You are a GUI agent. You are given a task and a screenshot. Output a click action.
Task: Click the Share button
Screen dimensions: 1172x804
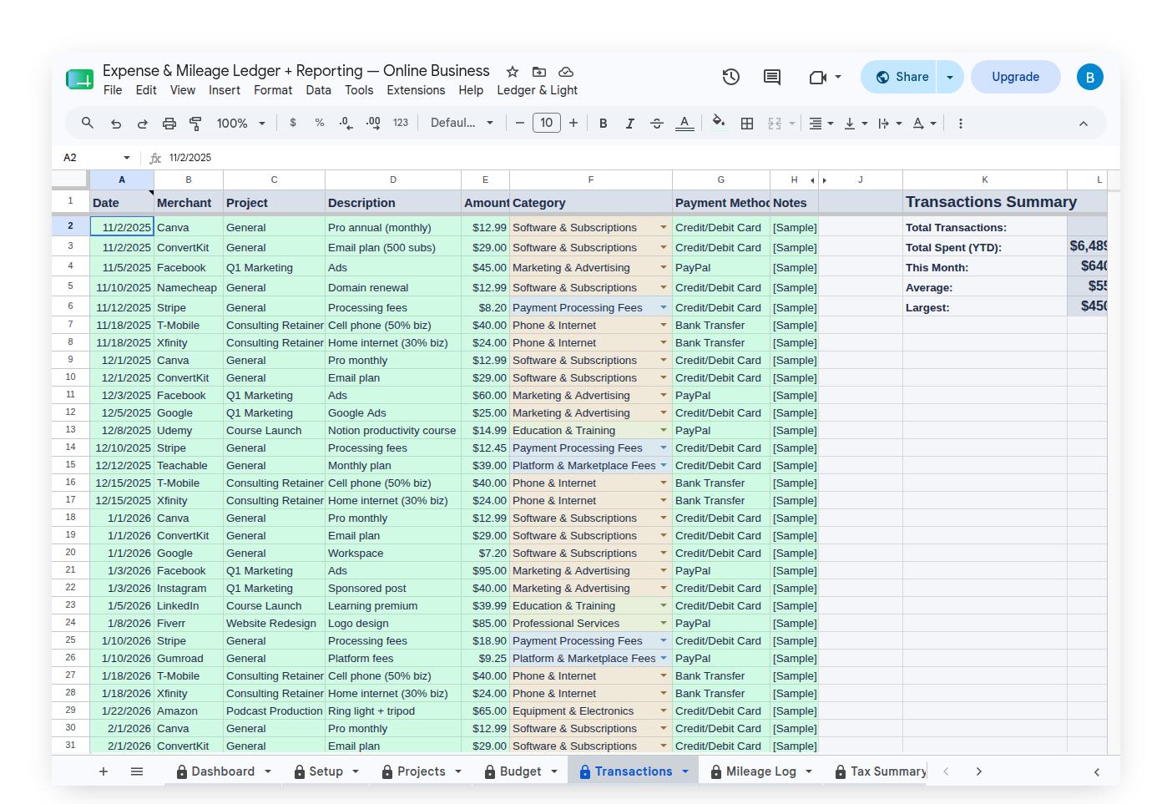click(x=900, y=77)
